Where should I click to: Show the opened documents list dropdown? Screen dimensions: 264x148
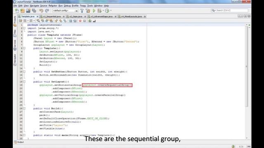coord(245,16)
